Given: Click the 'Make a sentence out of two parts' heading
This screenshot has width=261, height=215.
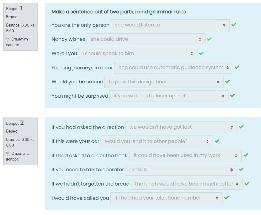Looking at the screenshot, I should coord(119,12).
